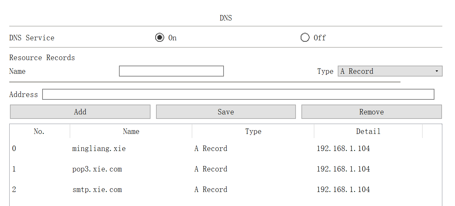455x206 pixels.
Task: Click the A Record type of pop3.xie.com
Action: (211, 169)
